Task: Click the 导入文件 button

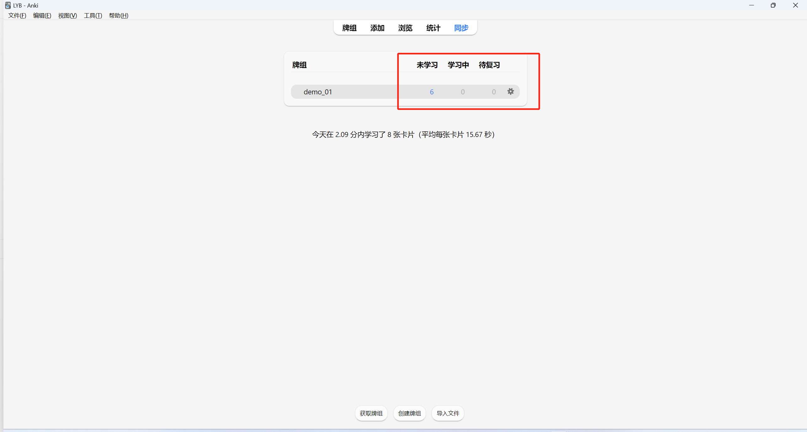Action: [x=448, y=413]
